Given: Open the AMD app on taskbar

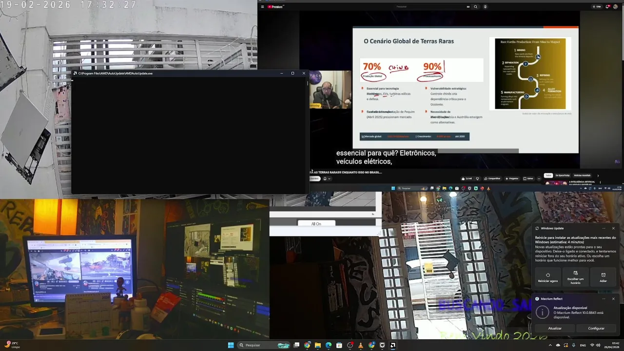Looking at the screenshot, I should (393, 345).
